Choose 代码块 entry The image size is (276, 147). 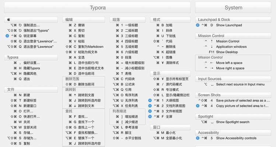[124, 79]
